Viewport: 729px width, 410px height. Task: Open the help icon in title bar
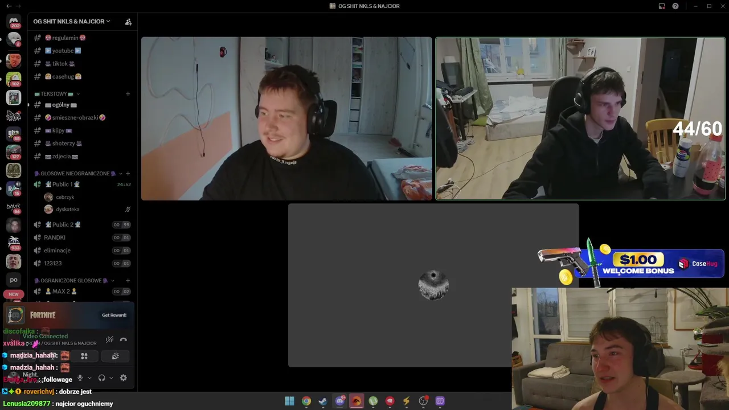tap(675, 6)
